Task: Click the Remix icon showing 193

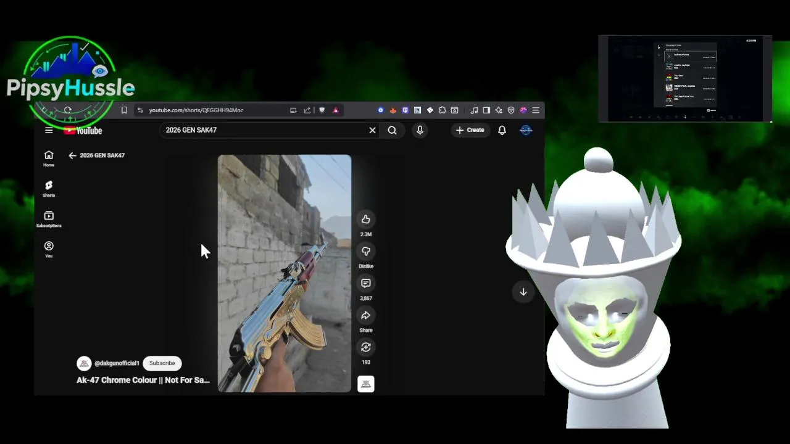Action: 366,348
